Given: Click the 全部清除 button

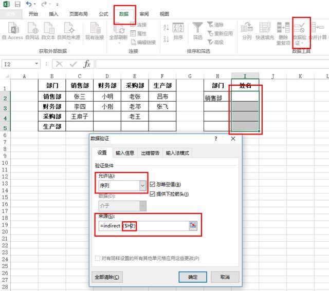Looking at the screenshot, I should [x=107, y=277].
